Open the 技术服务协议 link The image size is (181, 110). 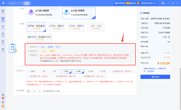tap(152, 68)
